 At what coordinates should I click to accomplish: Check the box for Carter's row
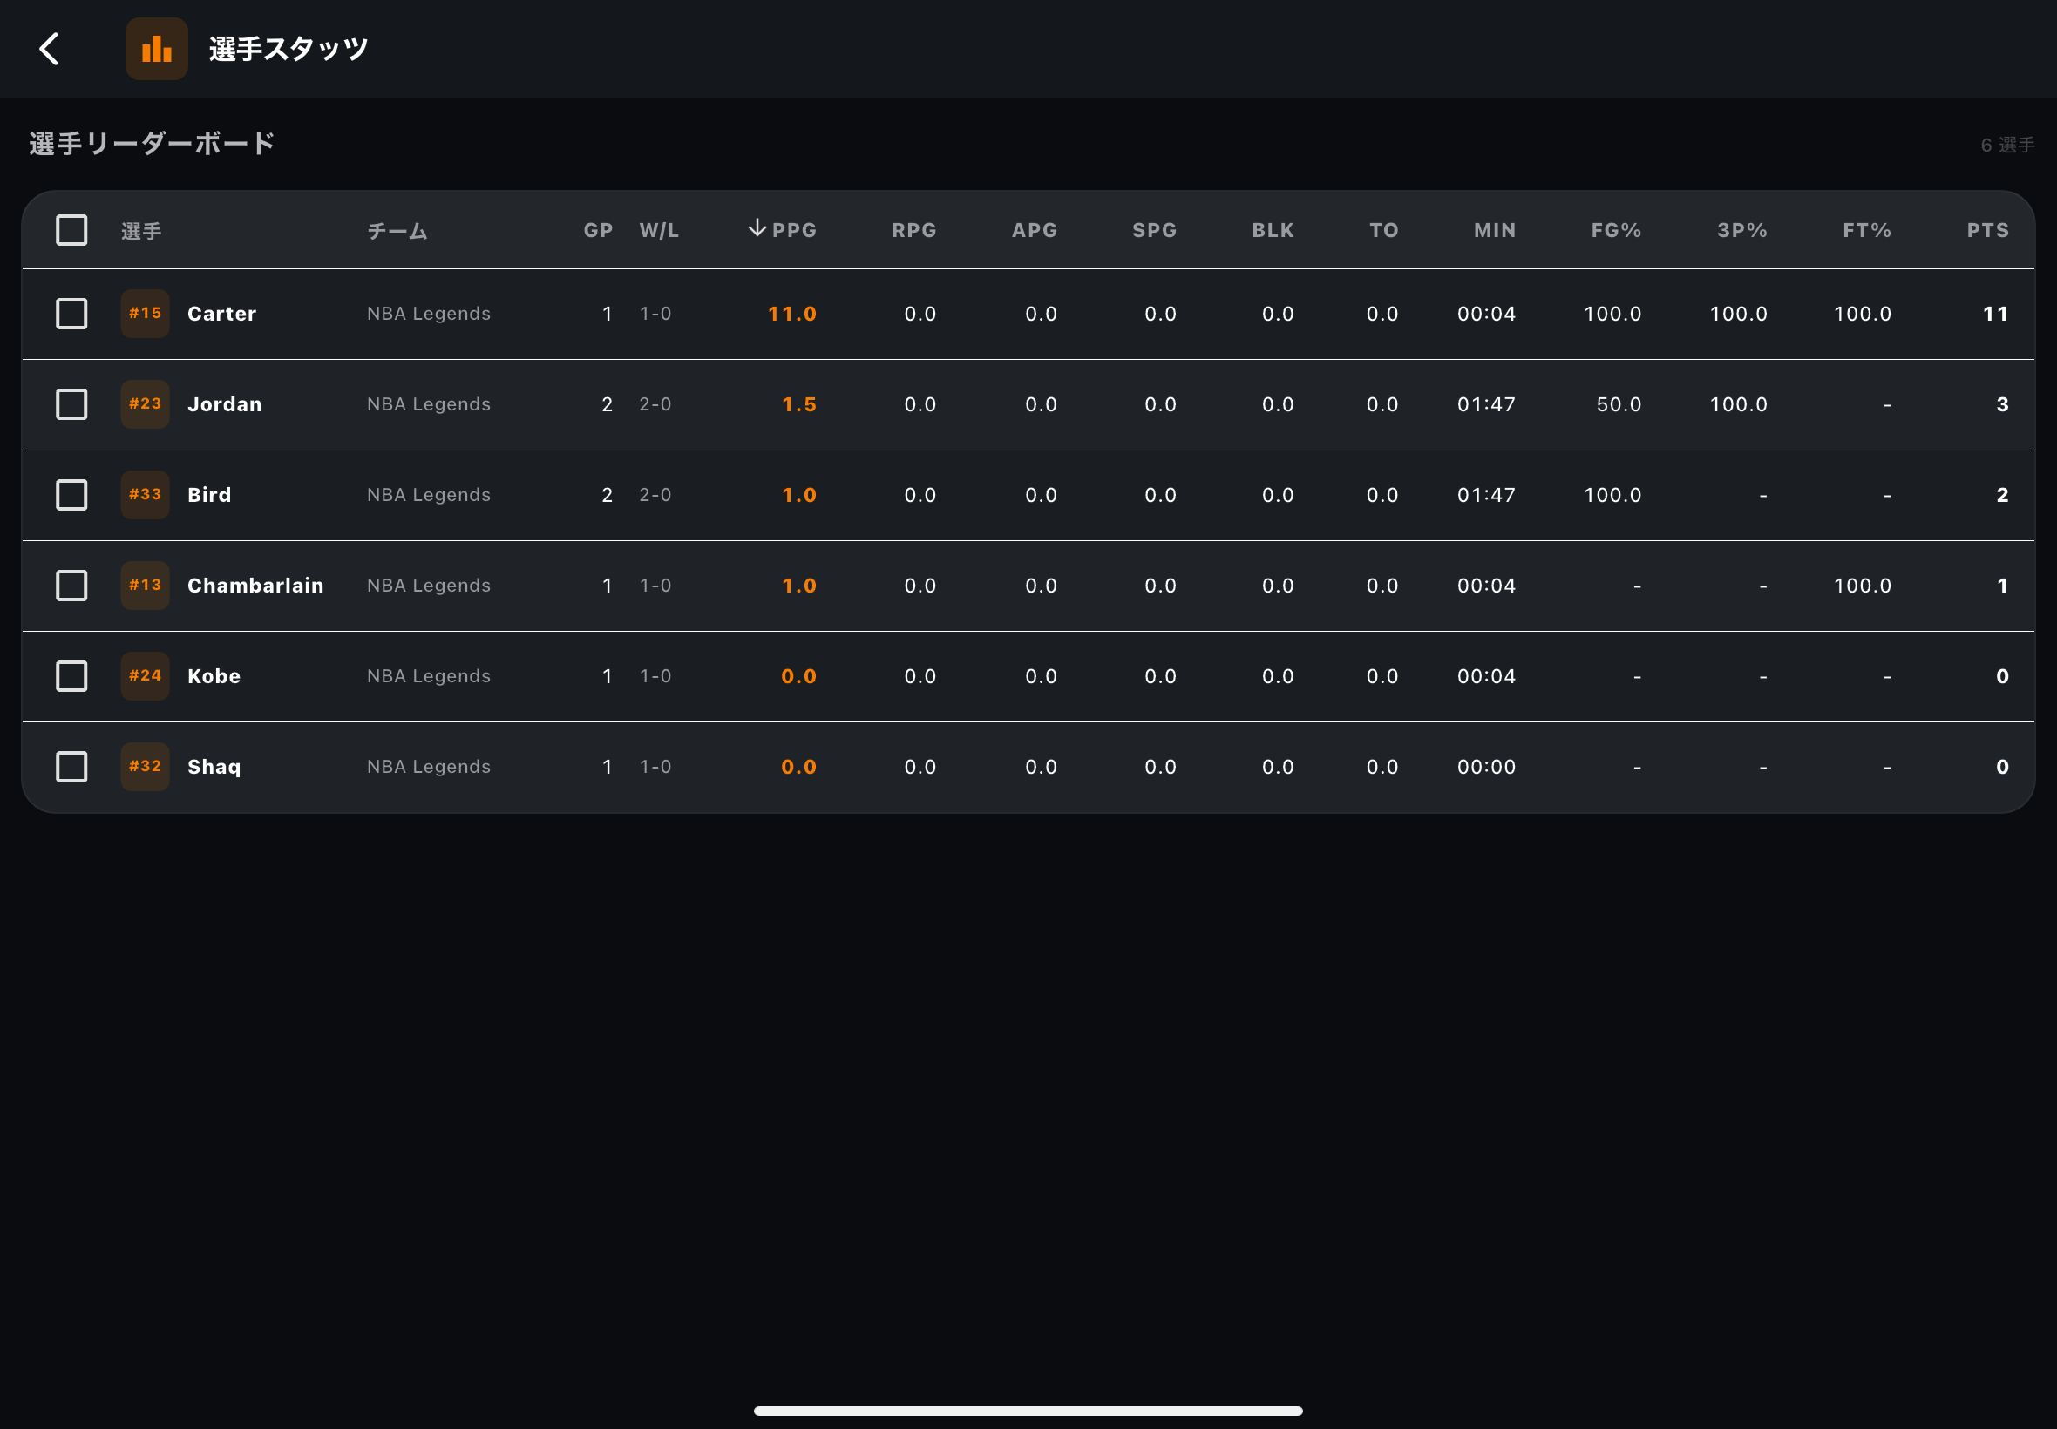click(x=71, y=314)
